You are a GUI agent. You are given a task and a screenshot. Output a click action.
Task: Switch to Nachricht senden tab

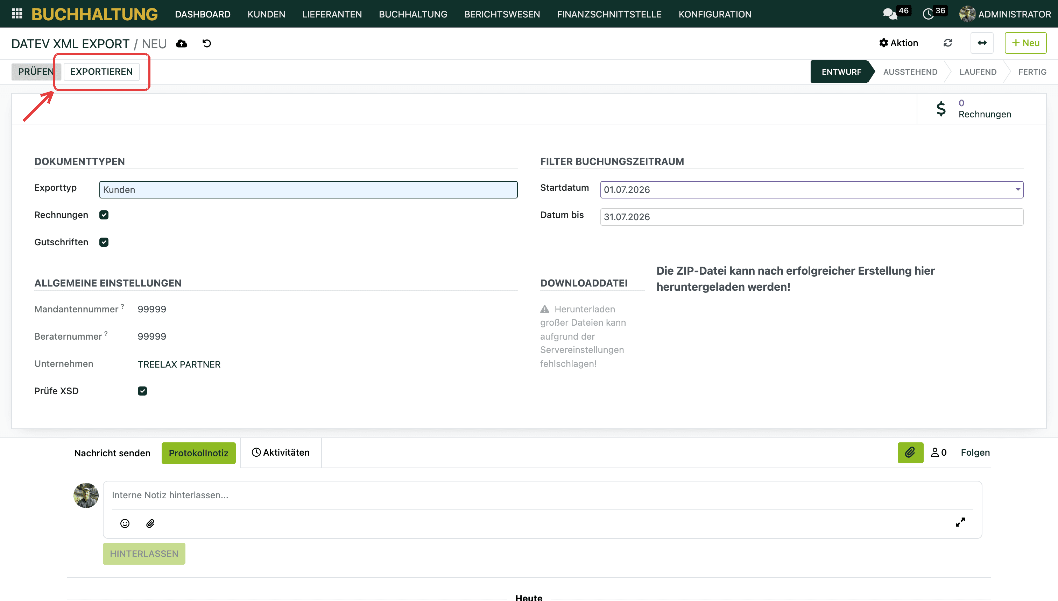[112, 453]
